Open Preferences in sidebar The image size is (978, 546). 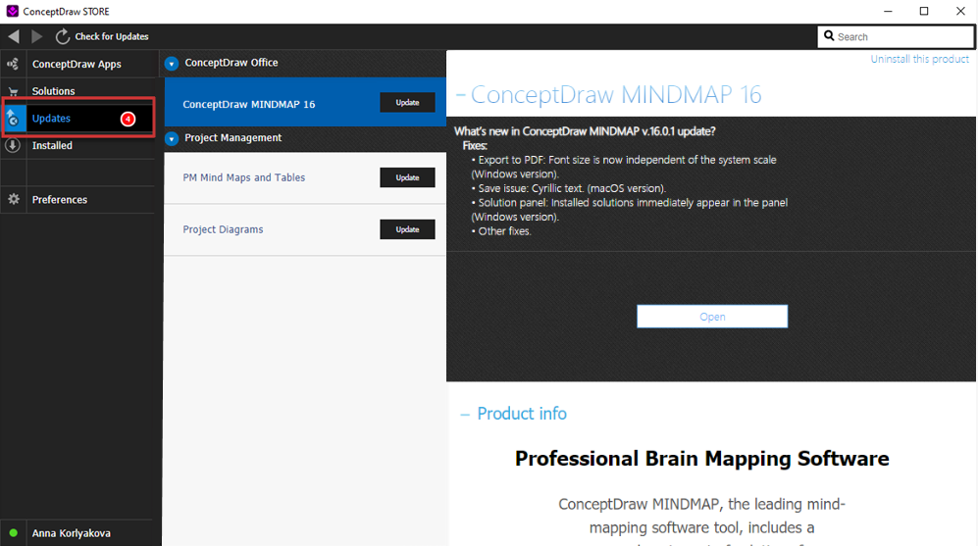59,199
